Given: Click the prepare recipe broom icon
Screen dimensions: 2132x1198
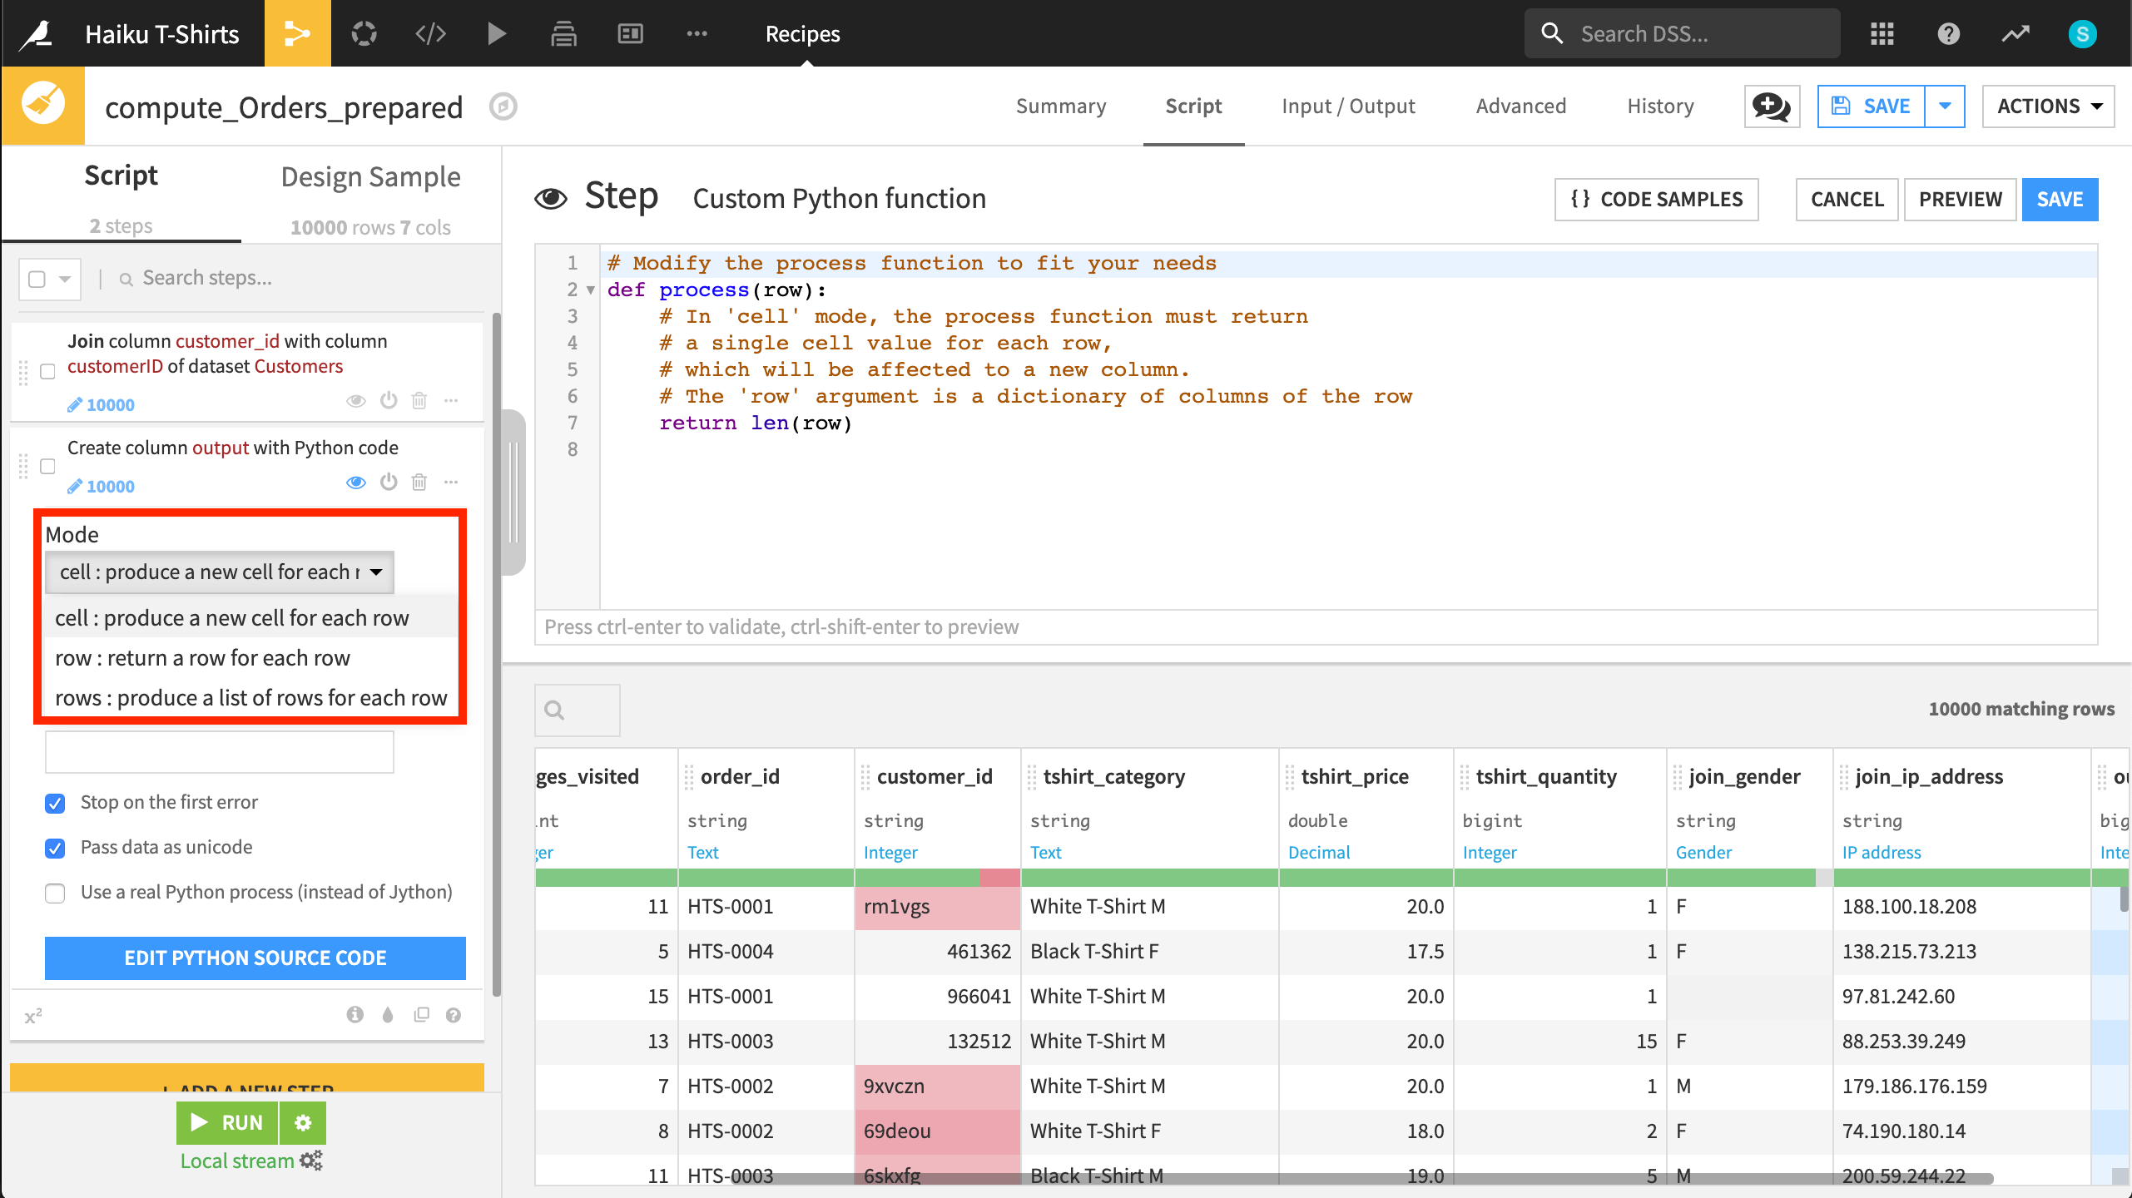Looking at the screenshot, I should 42,106.
